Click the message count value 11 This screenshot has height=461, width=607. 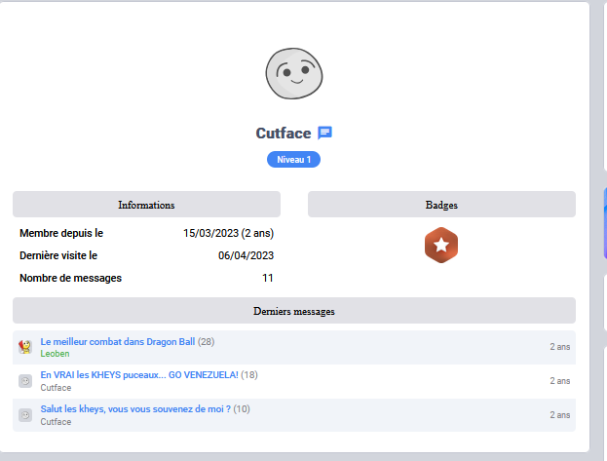tap(268, 278)
